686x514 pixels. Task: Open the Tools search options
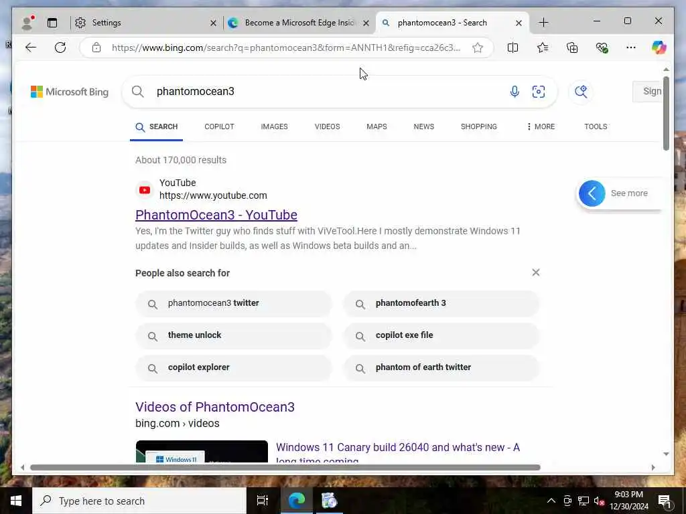tap(596, 126)
